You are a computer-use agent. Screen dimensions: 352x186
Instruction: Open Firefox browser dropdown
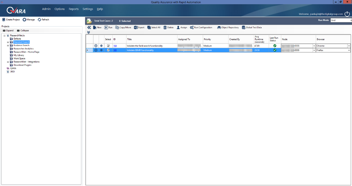coord(349,50)
